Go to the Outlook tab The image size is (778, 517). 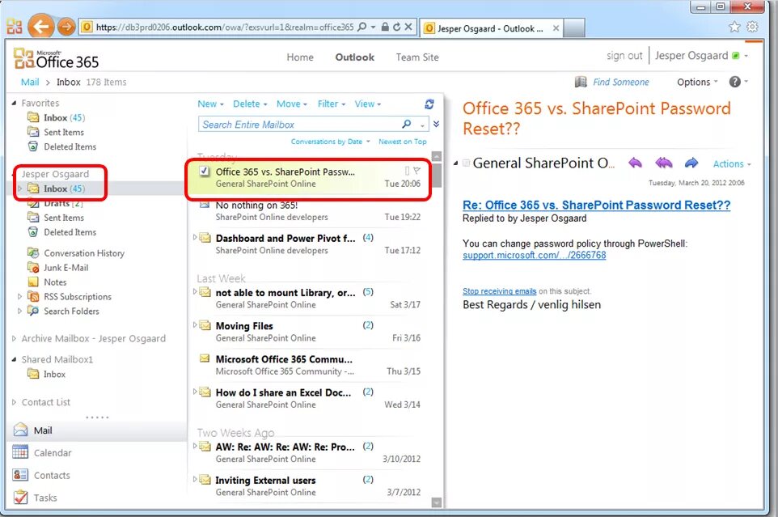click(x=355, y=57)
